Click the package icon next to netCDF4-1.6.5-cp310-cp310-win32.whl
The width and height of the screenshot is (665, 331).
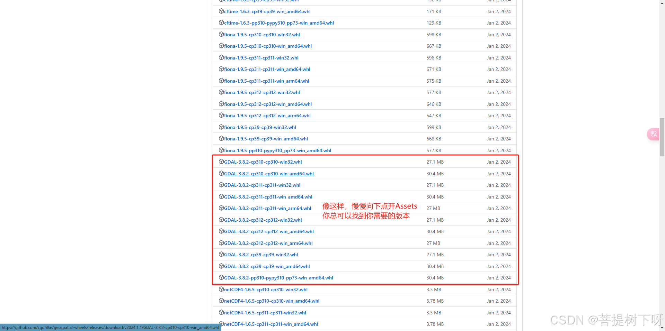click(221, 289)
